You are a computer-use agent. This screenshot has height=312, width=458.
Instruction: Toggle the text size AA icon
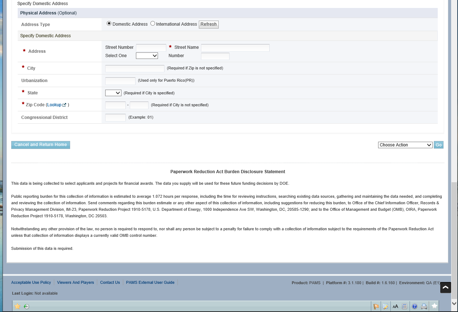click(395, 307)
